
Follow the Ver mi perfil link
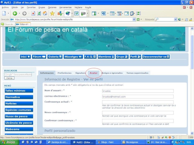[93, 79]
